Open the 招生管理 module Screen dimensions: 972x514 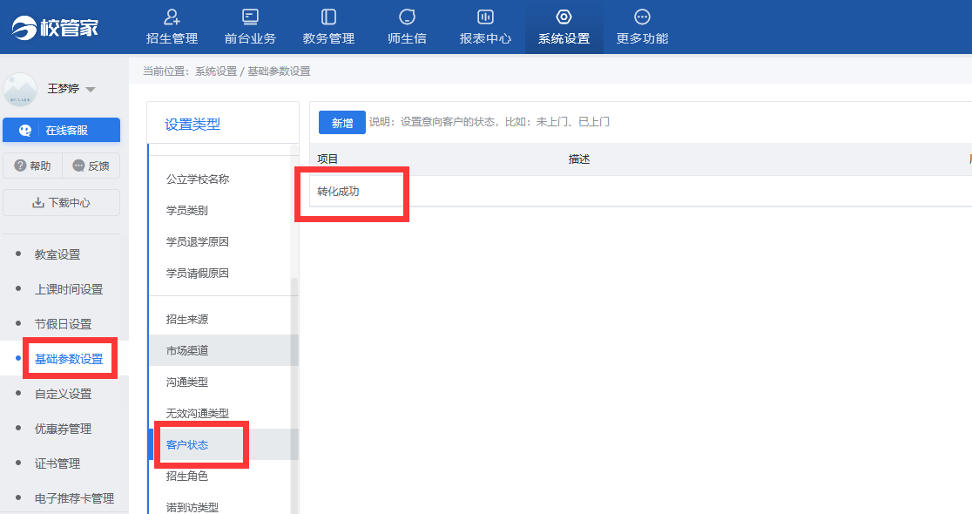pyautogui.click(x=172, y=27)
